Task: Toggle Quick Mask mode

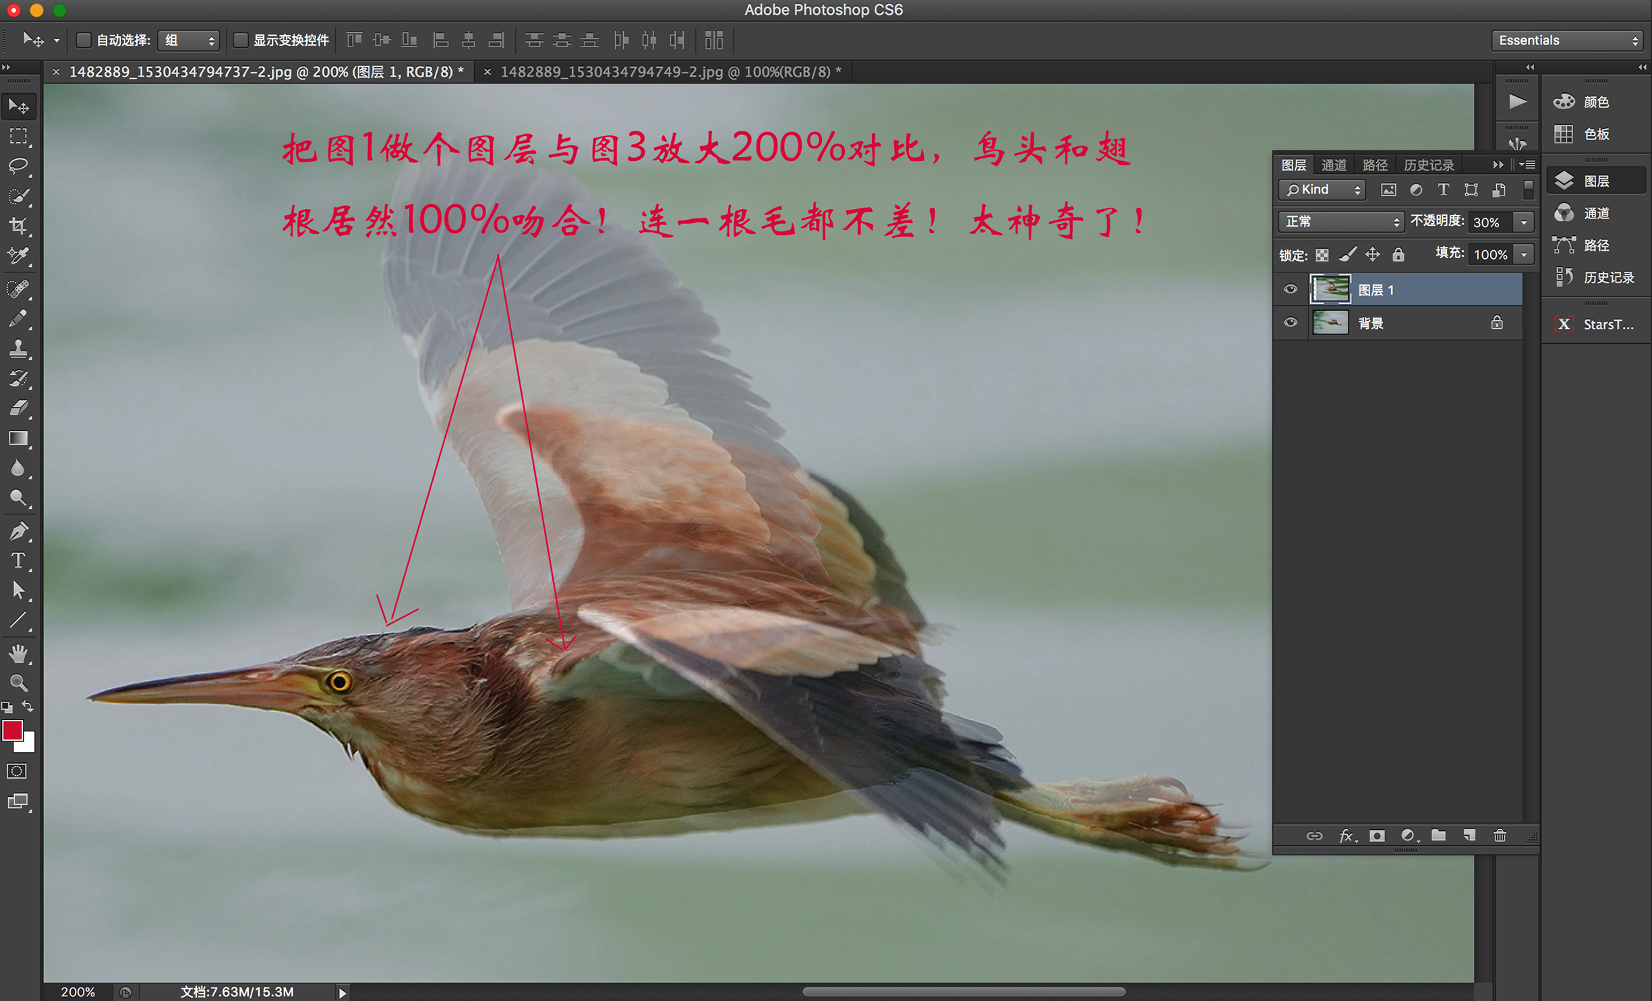Action: point(17,771)
